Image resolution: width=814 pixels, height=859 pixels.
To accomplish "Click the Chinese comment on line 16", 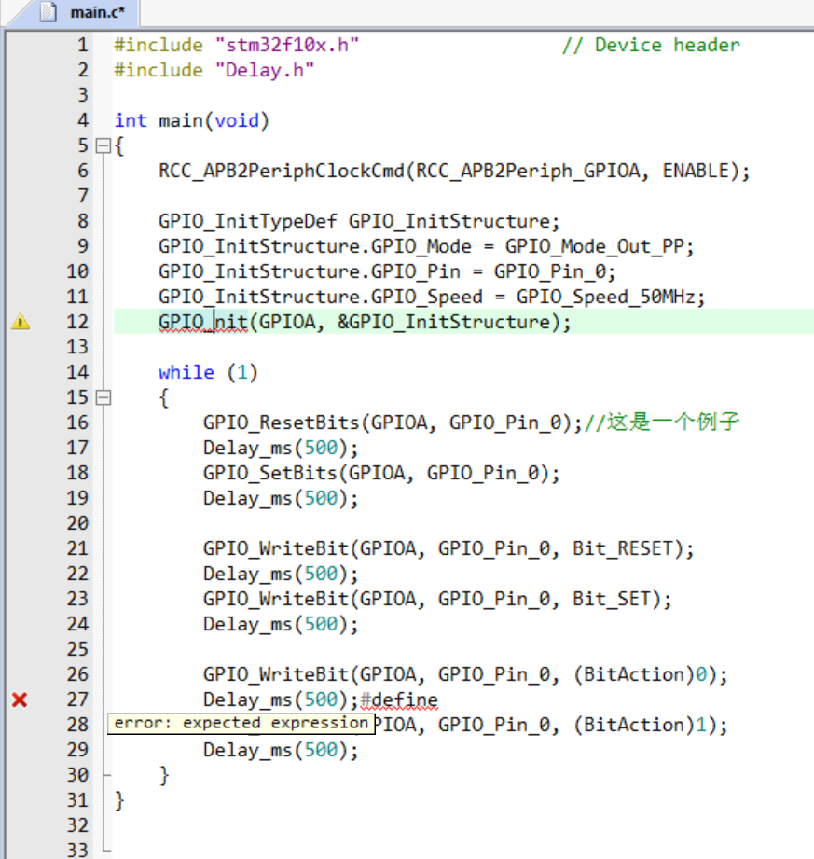I will [x=662, y=422].
